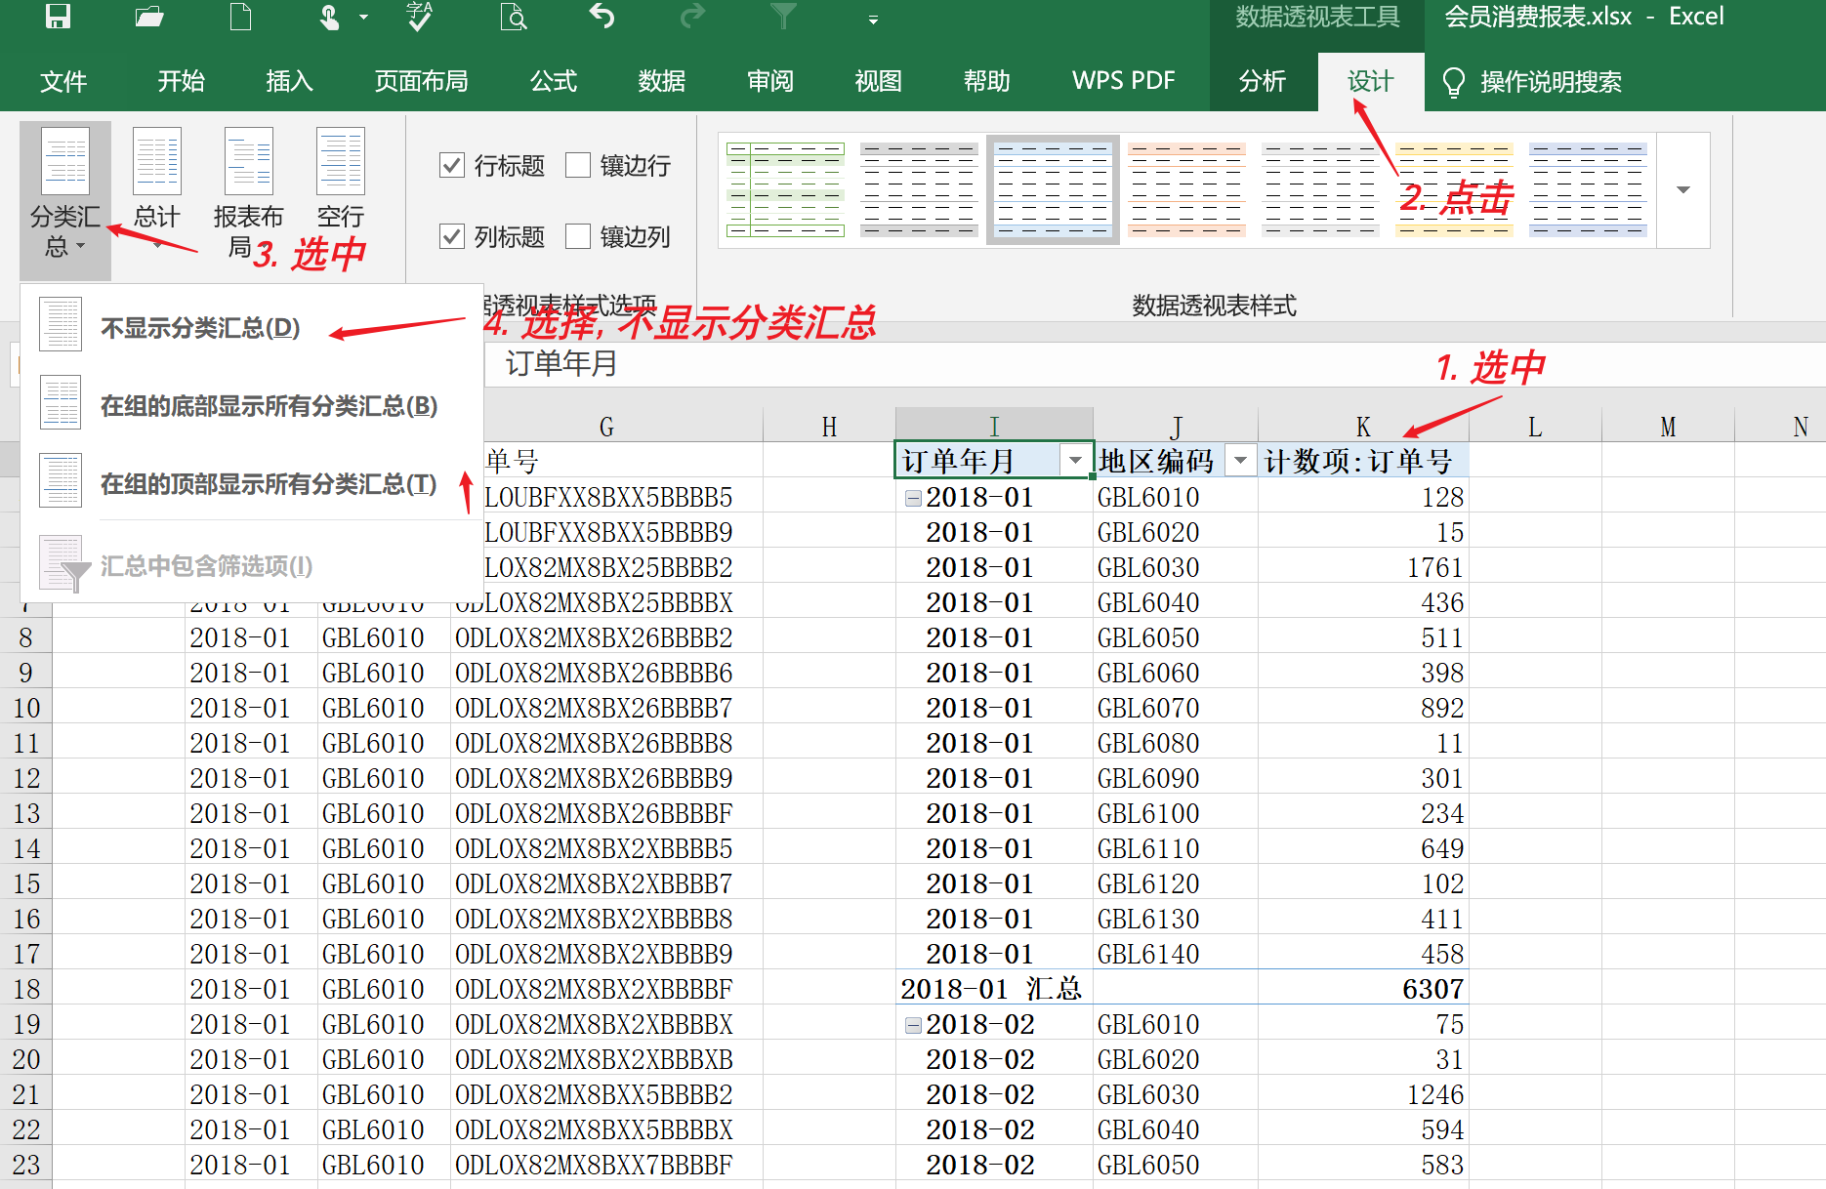
Task: Enable the 镶边列 banded columns checkbox
Action: tap(578, 236)
